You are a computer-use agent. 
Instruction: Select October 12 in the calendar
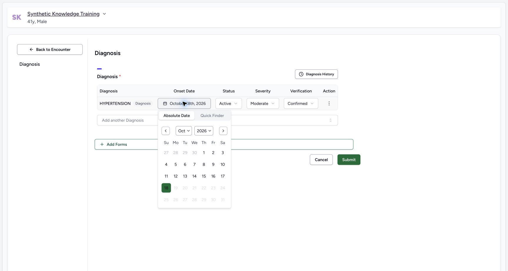pyautogui.click(x=176, y=176)
